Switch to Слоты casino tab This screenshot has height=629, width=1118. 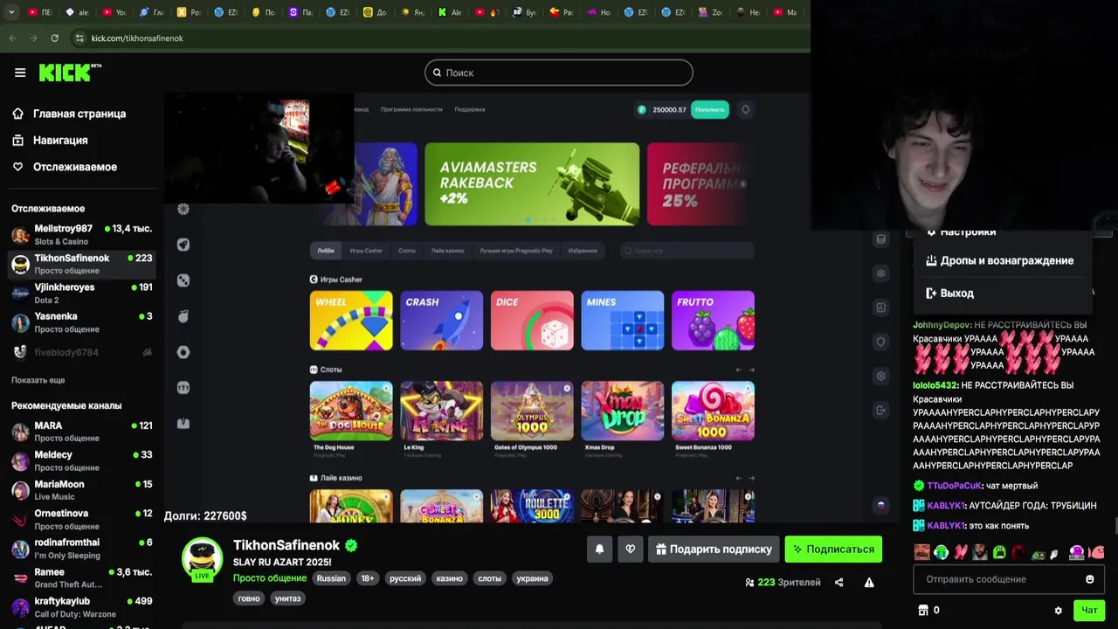point(407,251)
